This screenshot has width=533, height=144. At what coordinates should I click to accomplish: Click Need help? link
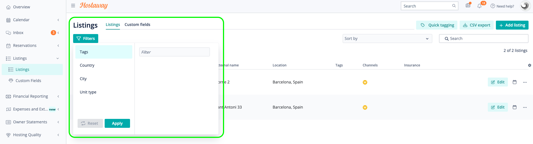coord(502,6)
